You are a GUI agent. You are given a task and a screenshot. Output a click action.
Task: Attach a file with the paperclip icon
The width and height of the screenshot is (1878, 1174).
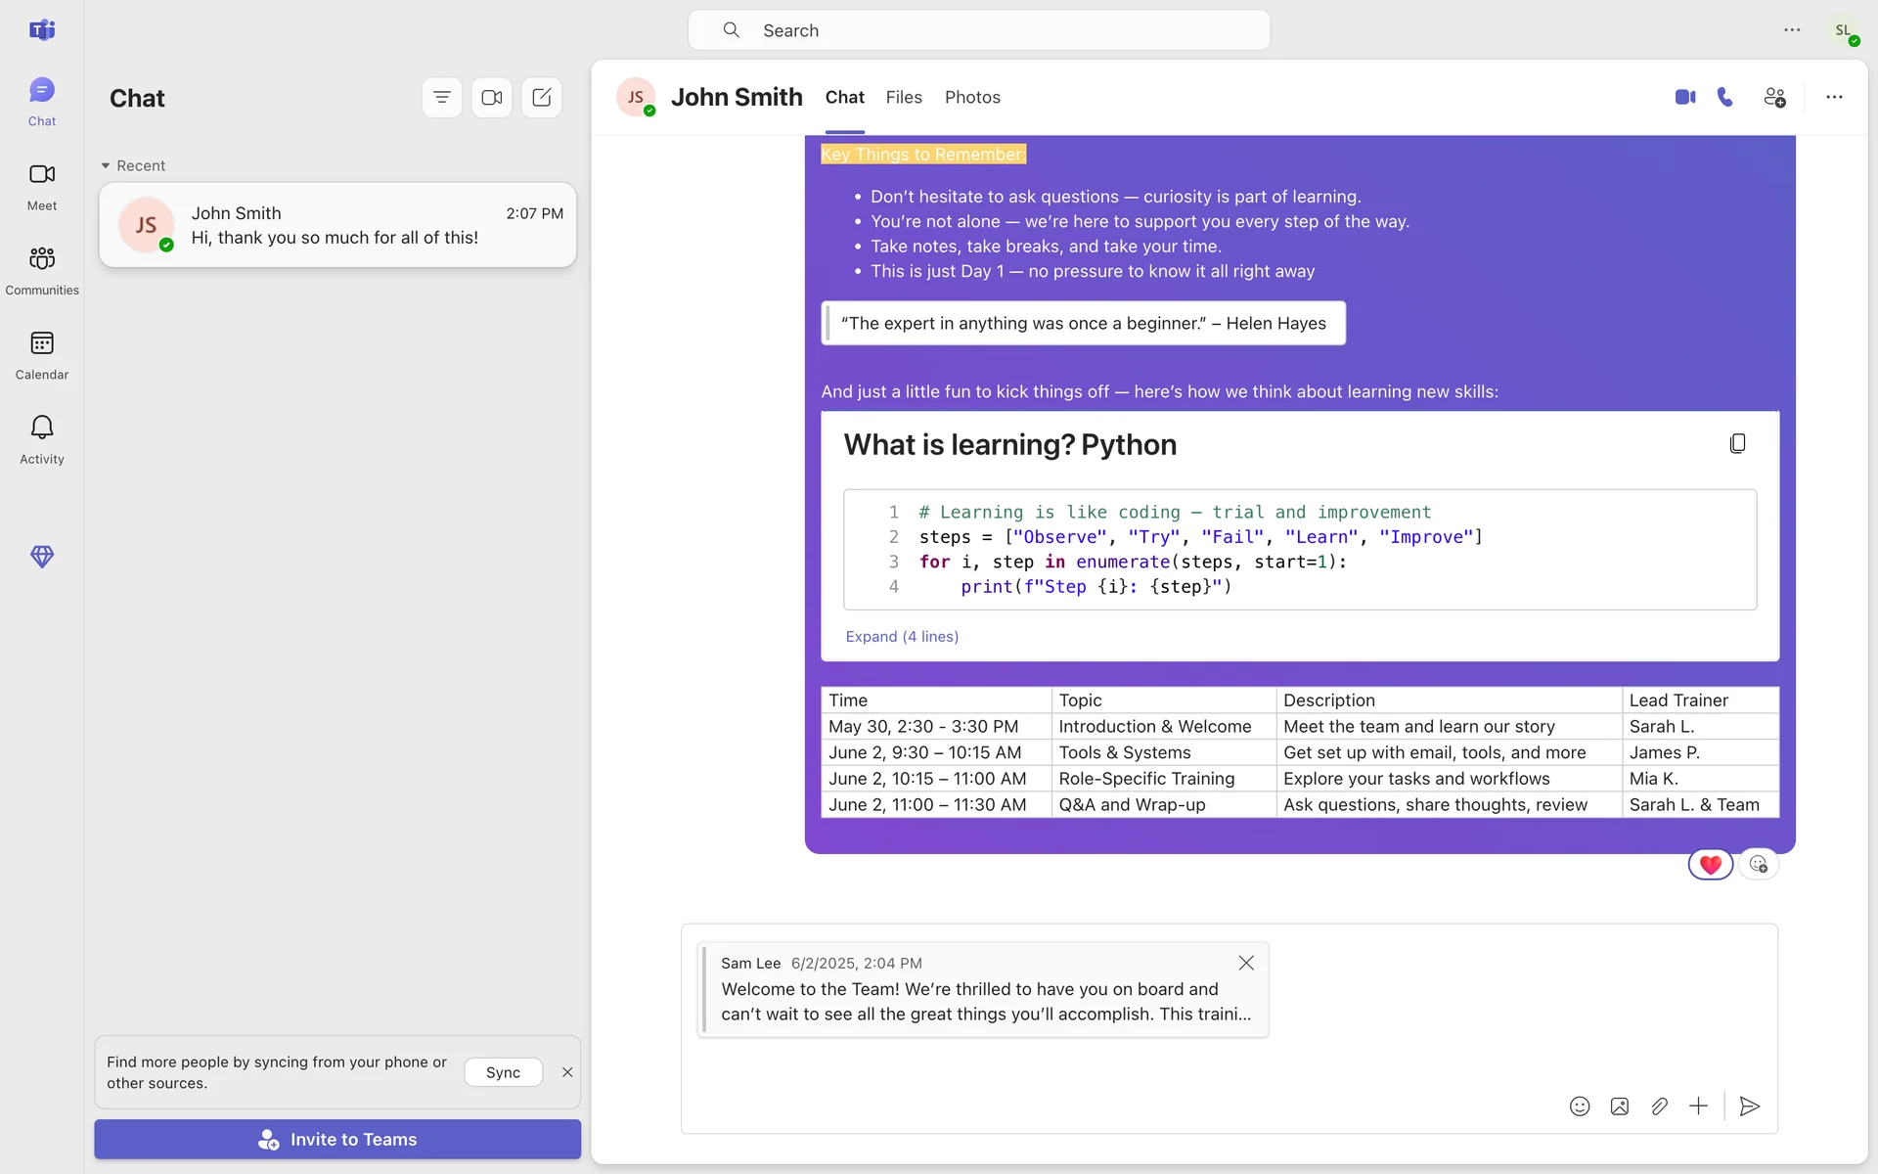coord(1659,1106)
